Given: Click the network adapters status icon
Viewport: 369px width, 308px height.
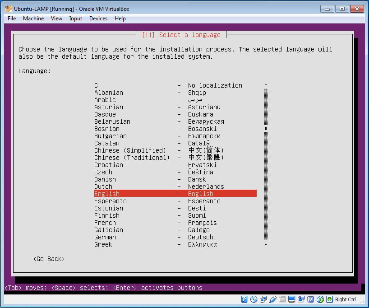Looking at the screenshot, I should click(x=263, y=299).
